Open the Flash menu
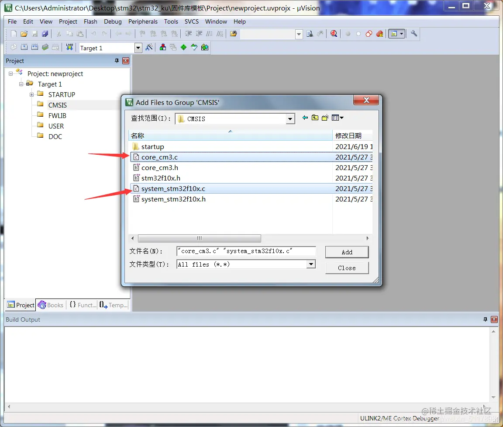 click(90, 21)
